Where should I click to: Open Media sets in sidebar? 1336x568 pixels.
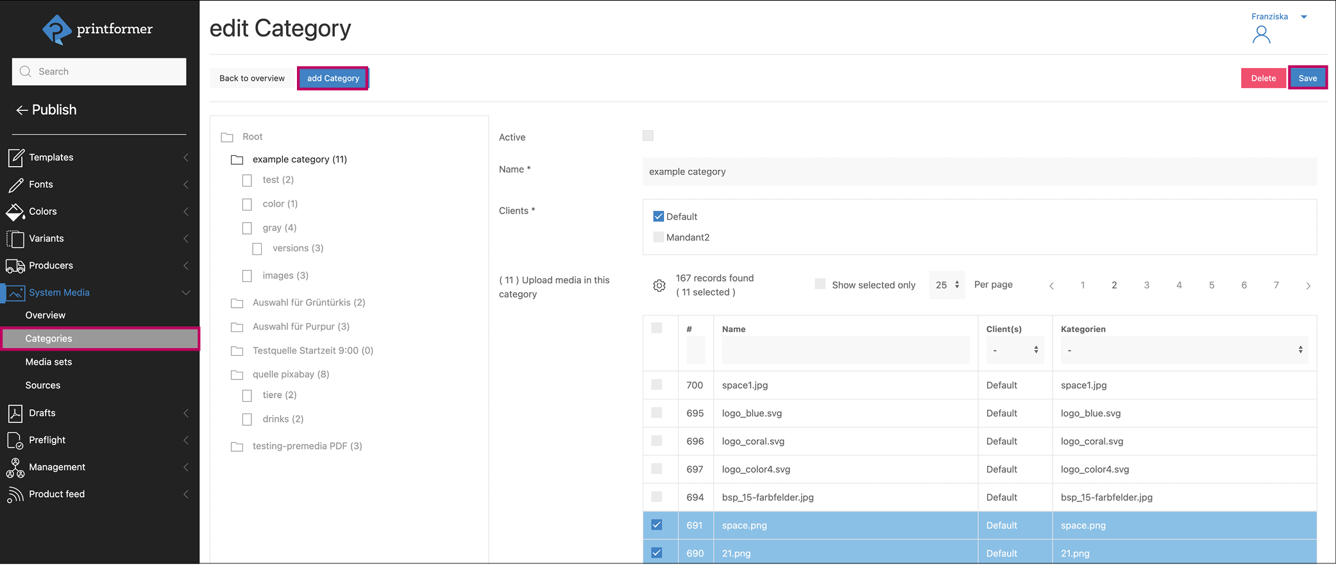[x=49, y=362]
